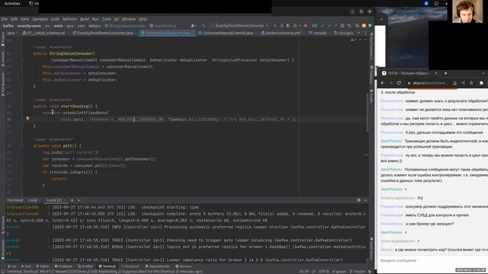Open a new browser tab with plus

[445, 73]
